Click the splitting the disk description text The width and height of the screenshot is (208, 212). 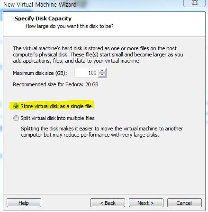tap(102, 131)
